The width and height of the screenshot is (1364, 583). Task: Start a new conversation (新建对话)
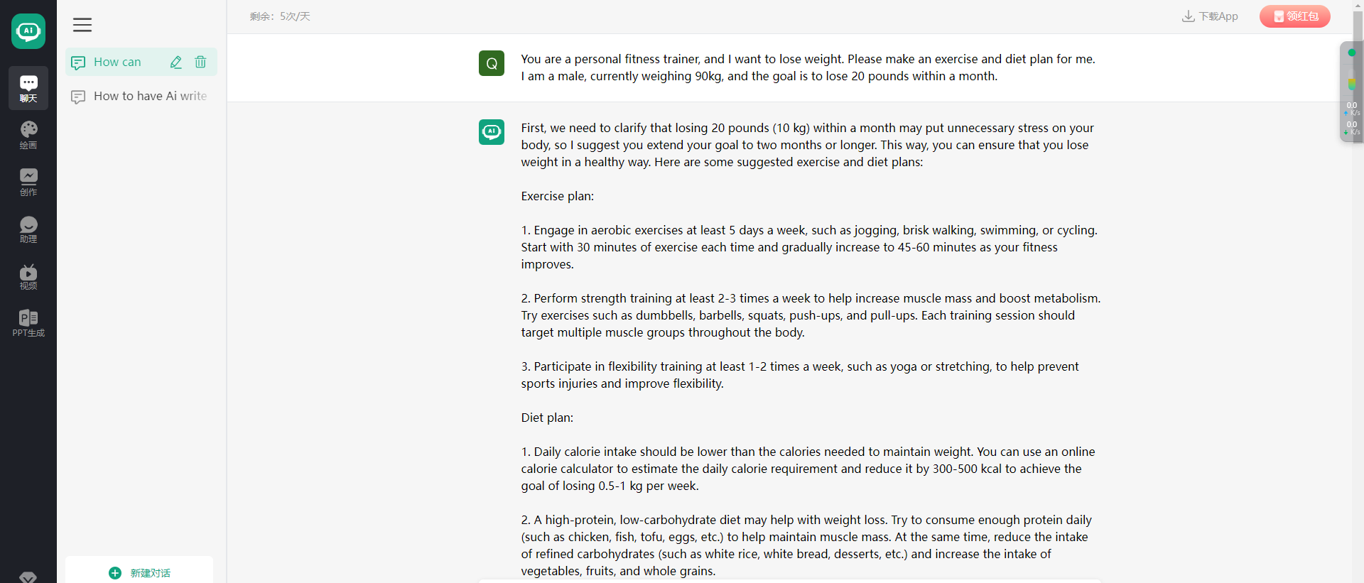click(x=139, y=572)
